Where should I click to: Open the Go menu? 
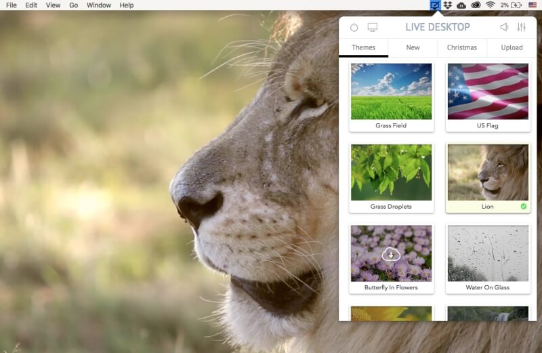click(73, 5)
